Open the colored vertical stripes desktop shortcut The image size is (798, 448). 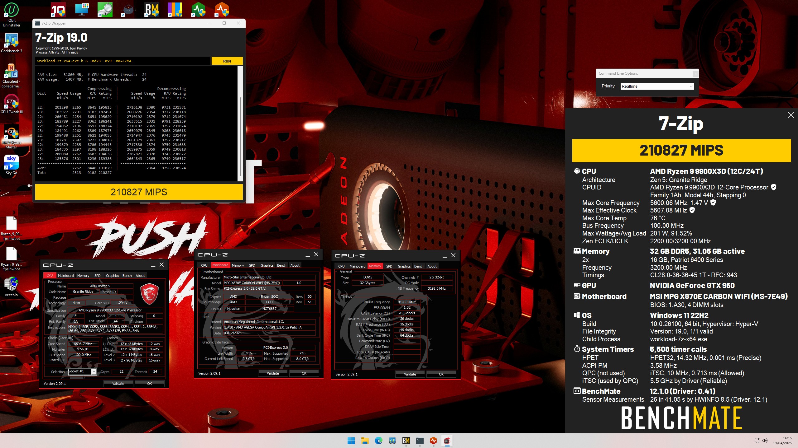pos(175,10)
